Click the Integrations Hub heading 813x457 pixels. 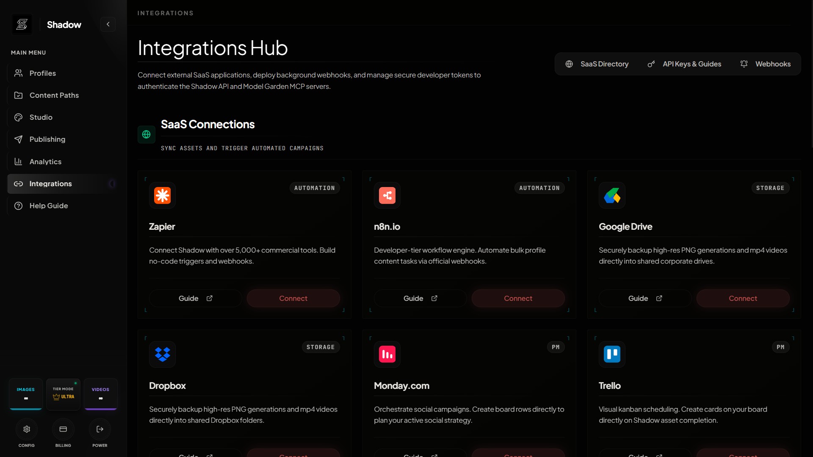[213, 48]
